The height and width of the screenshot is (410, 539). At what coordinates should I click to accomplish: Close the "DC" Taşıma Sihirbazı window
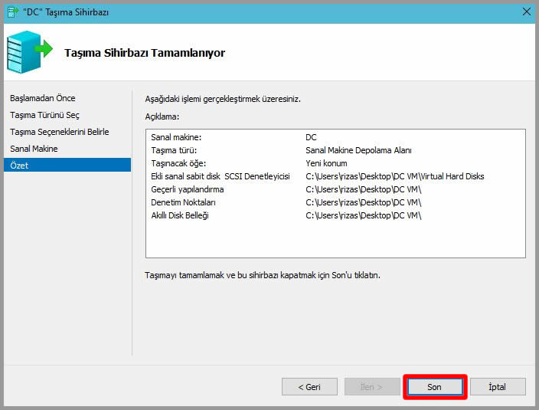[525, 11]
